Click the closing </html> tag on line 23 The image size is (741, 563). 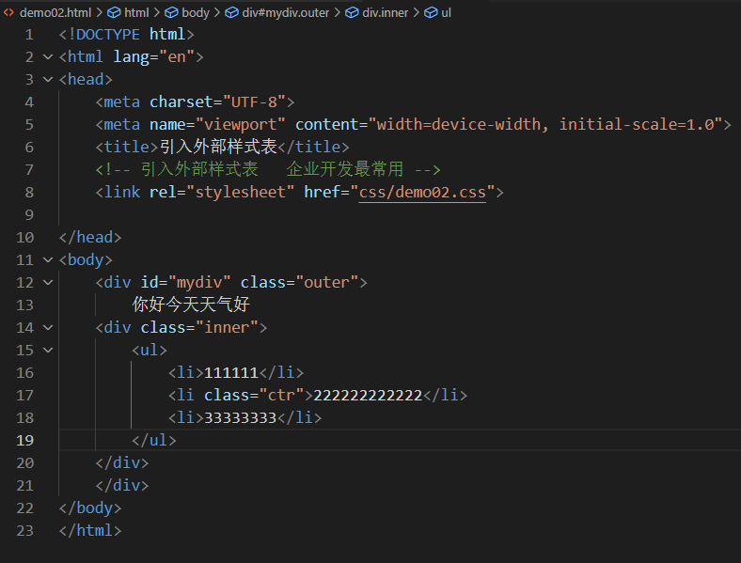(90, 530)
